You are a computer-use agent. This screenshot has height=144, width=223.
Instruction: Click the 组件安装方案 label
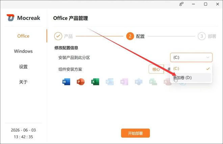(70, 69)
